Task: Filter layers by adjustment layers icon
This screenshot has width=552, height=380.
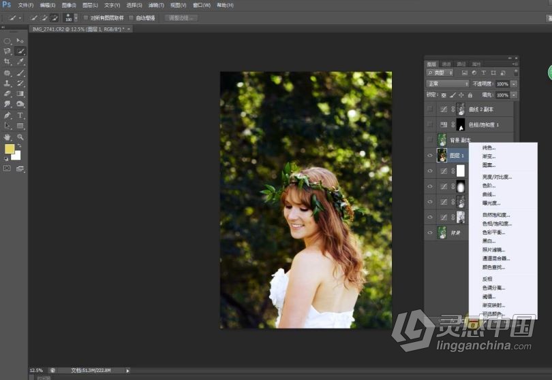Action: click(x=474, y=73)
